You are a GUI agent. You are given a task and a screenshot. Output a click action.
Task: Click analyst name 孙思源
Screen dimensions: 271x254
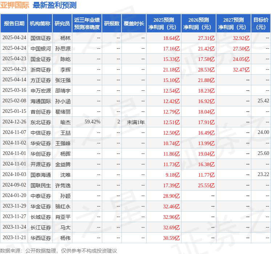pyautogui.click(x=63, y=49)
